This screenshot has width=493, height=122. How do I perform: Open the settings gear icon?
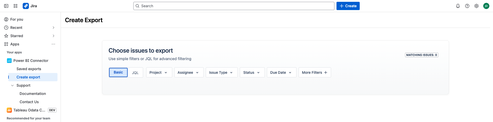pos(476,6)
